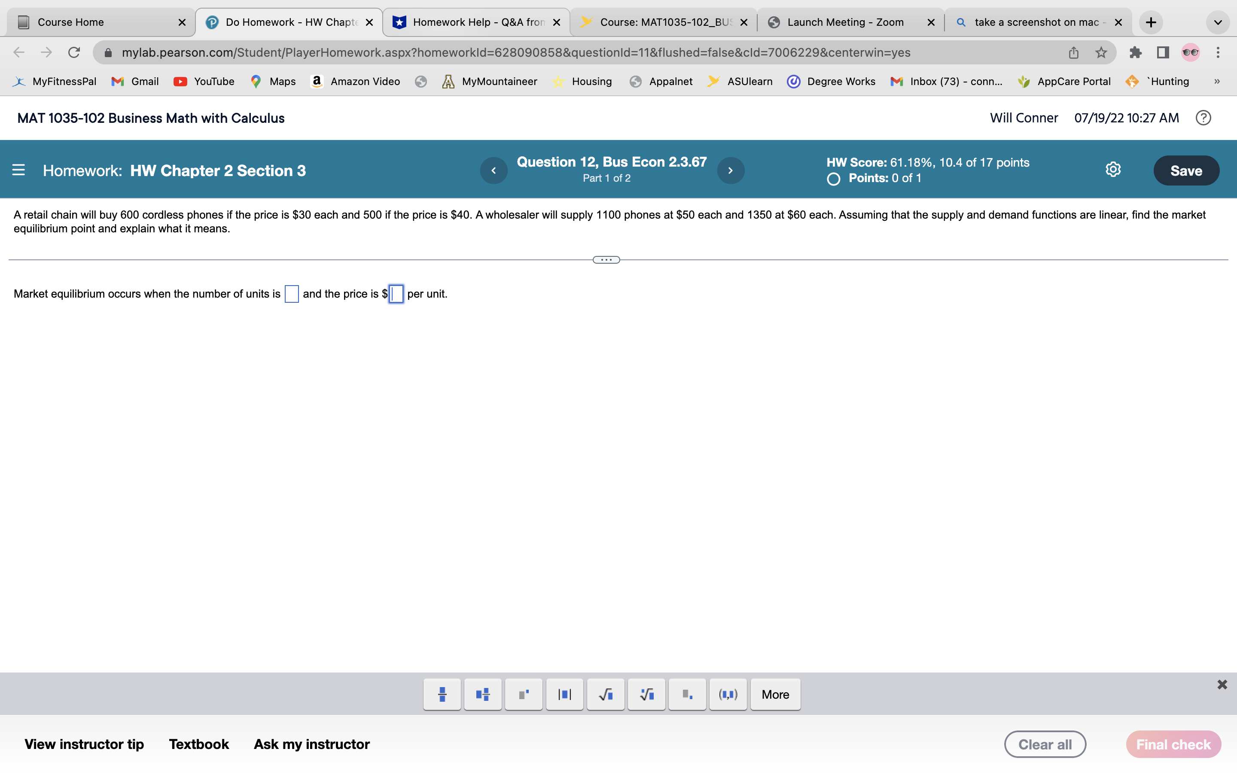
Task: Open homework settings gear
Action: 1113,170
